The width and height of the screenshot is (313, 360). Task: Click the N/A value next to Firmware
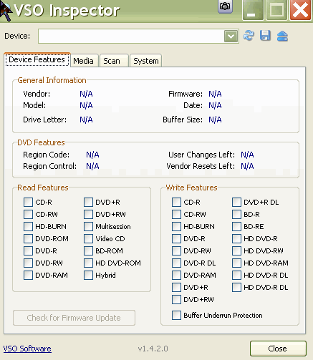(x=215, y=94)
